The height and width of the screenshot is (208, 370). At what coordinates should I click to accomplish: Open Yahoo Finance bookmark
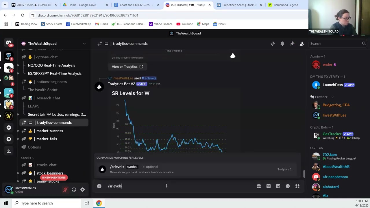pyautogui.click(x=160, y=24)
